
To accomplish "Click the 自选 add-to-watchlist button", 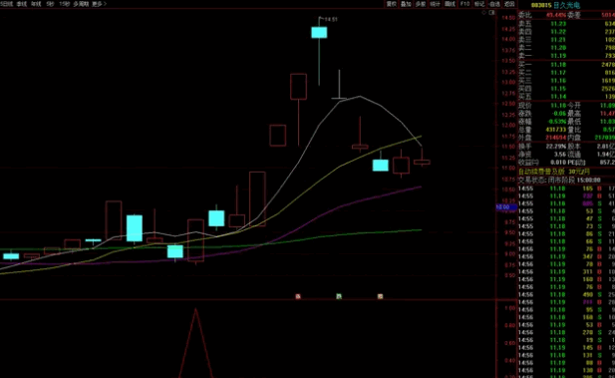I will [494, 4].
